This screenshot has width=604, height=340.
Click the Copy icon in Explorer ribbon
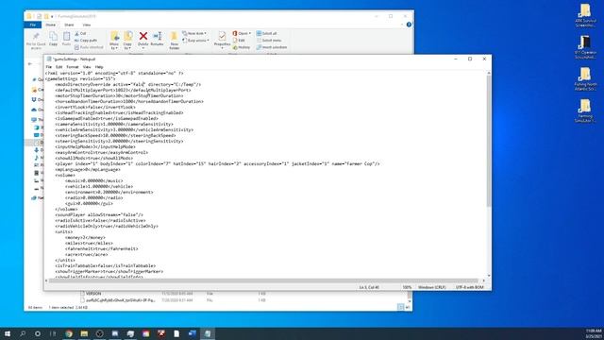[x=53, y=39]
